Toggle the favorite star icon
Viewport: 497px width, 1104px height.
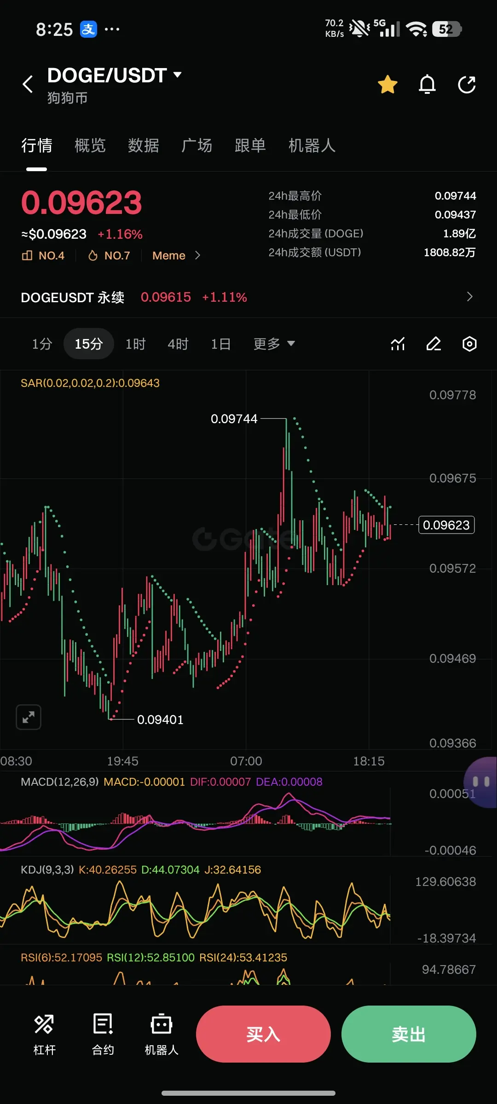coord(387,85)
